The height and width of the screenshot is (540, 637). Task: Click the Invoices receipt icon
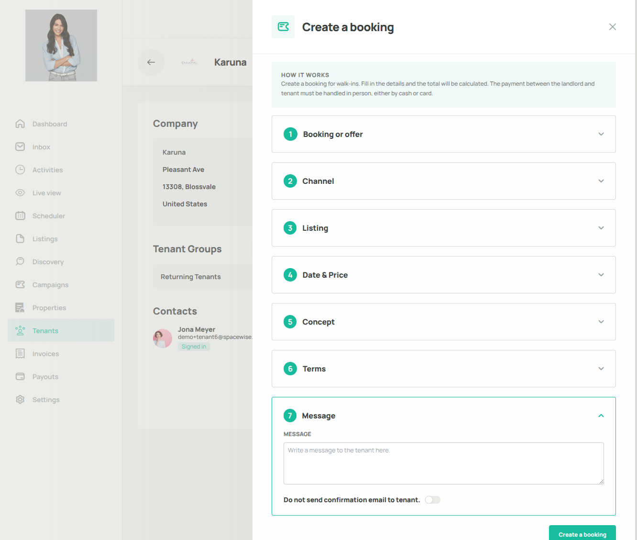20,354
